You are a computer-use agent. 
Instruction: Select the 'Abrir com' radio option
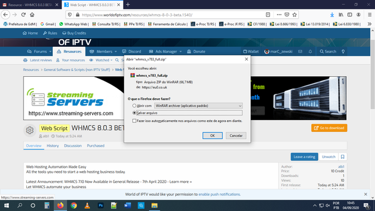tap(134, 105)
